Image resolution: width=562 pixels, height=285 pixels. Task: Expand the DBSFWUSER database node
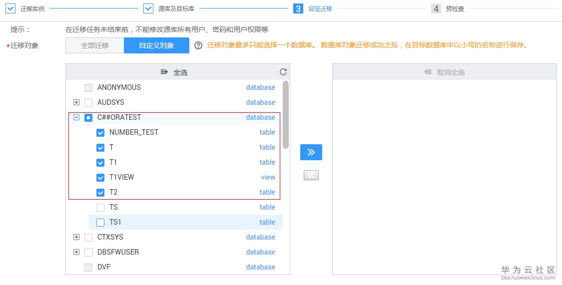pyautogui.click(x=76, y=252)
